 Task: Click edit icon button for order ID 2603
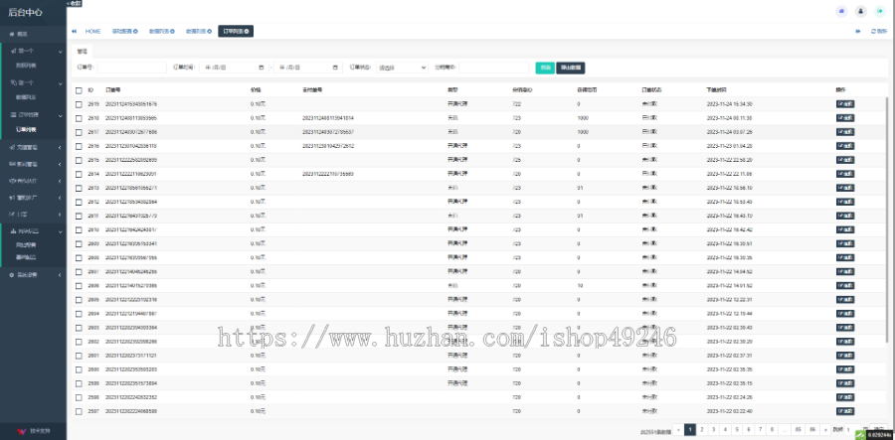[x=845, y=328]
